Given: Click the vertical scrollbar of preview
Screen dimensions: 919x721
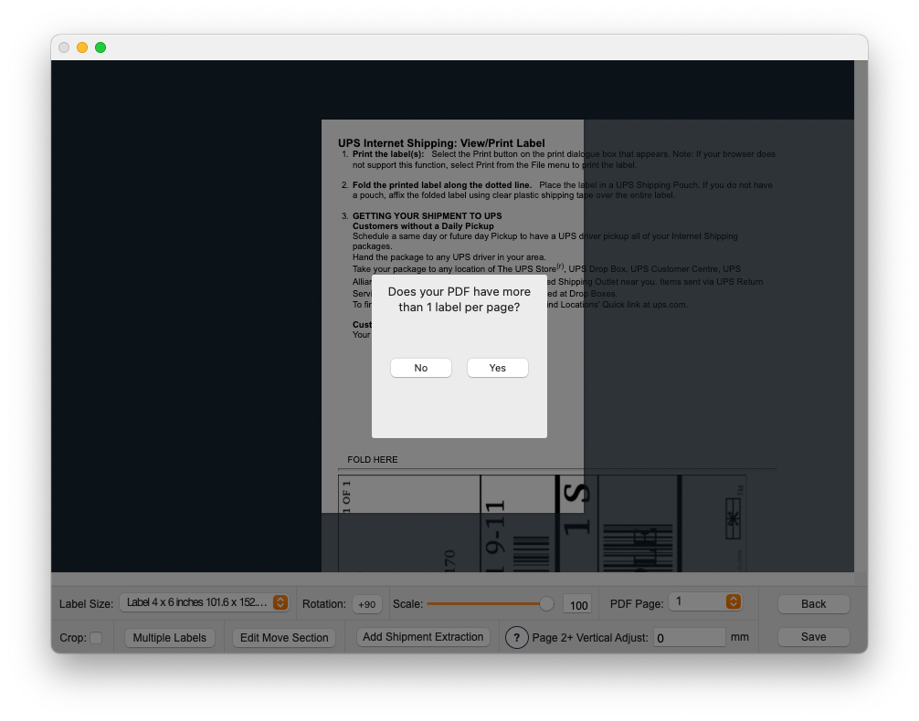Looking at the screenshot, I should coord(861,317).
